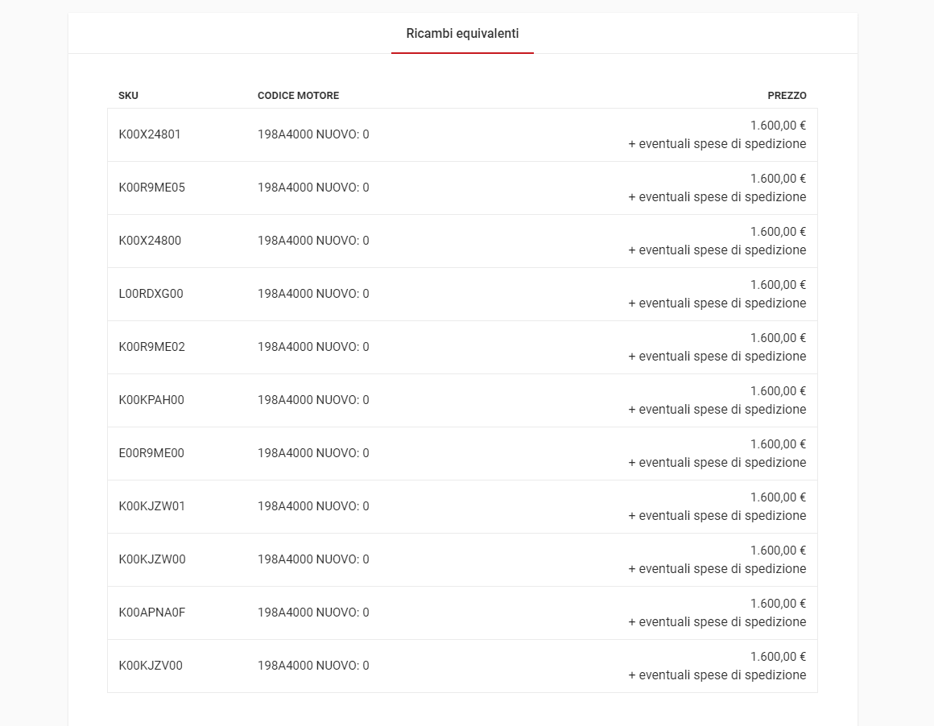This screenshot has height=726, width=934.
Task: Select SKU K00X24801 row
Action: (462, 134)
